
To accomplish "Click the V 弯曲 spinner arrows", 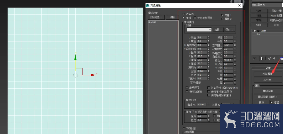I will click(x=209, y=41).
